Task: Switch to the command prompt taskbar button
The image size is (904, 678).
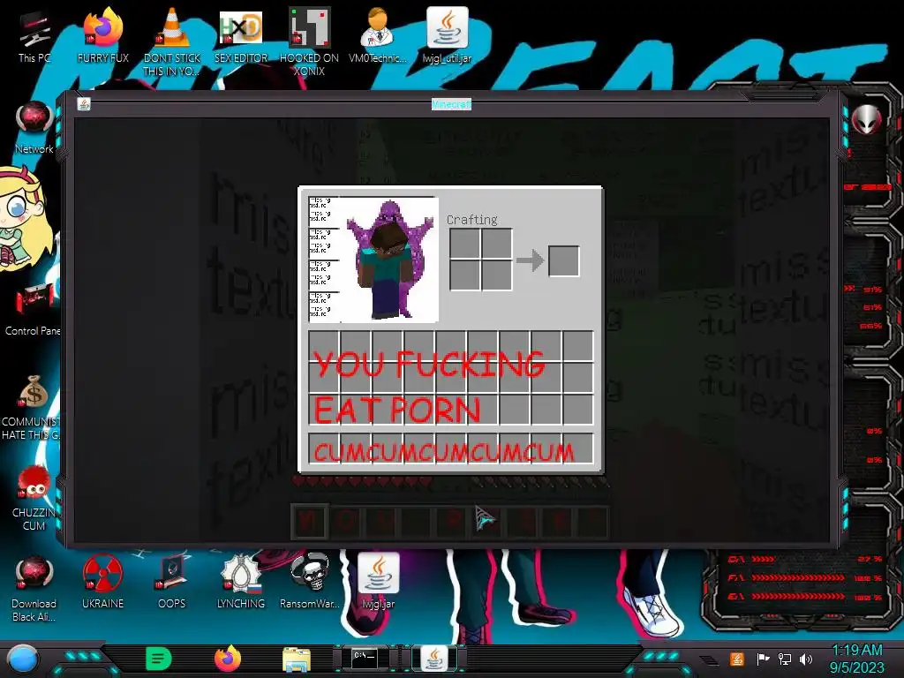Action: coord(365,658)
